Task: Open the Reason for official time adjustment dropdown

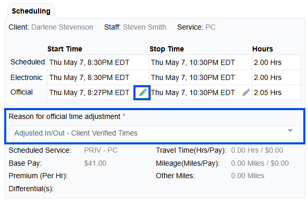Action: (x=155, y=133)
